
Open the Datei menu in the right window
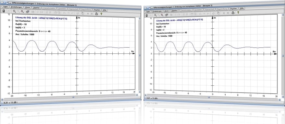click(x=148, y=12)
